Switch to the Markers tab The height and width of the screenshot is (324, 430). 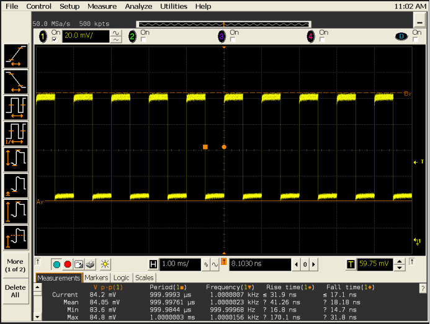click(96, 277)
